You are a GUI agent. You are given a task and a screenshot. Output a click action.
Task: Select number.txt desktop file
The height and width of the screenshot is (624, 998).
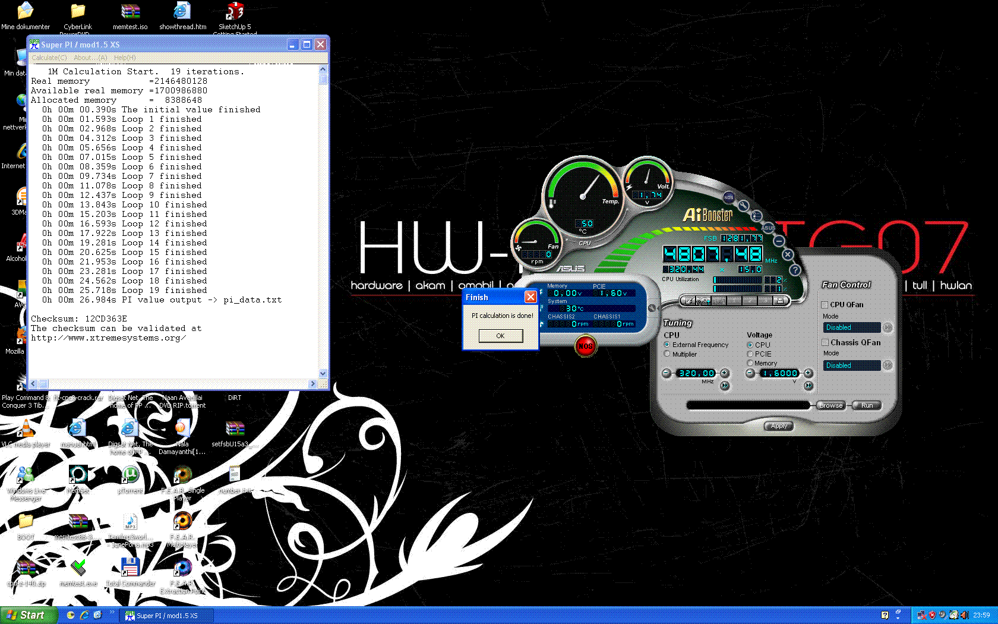(x=235, y=480)
